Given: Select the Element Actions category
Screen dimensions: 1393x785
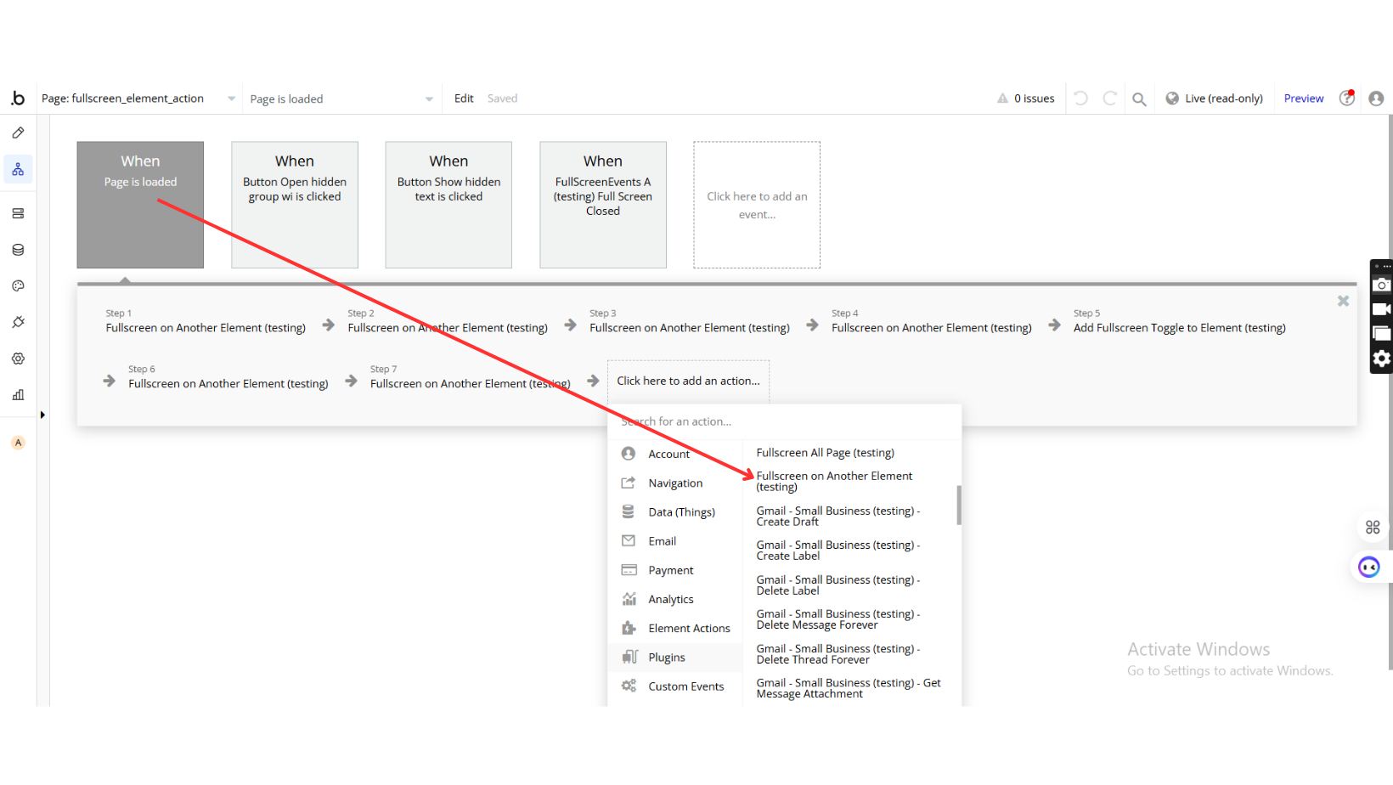Looking at the screenshot, I should (676, 629).
